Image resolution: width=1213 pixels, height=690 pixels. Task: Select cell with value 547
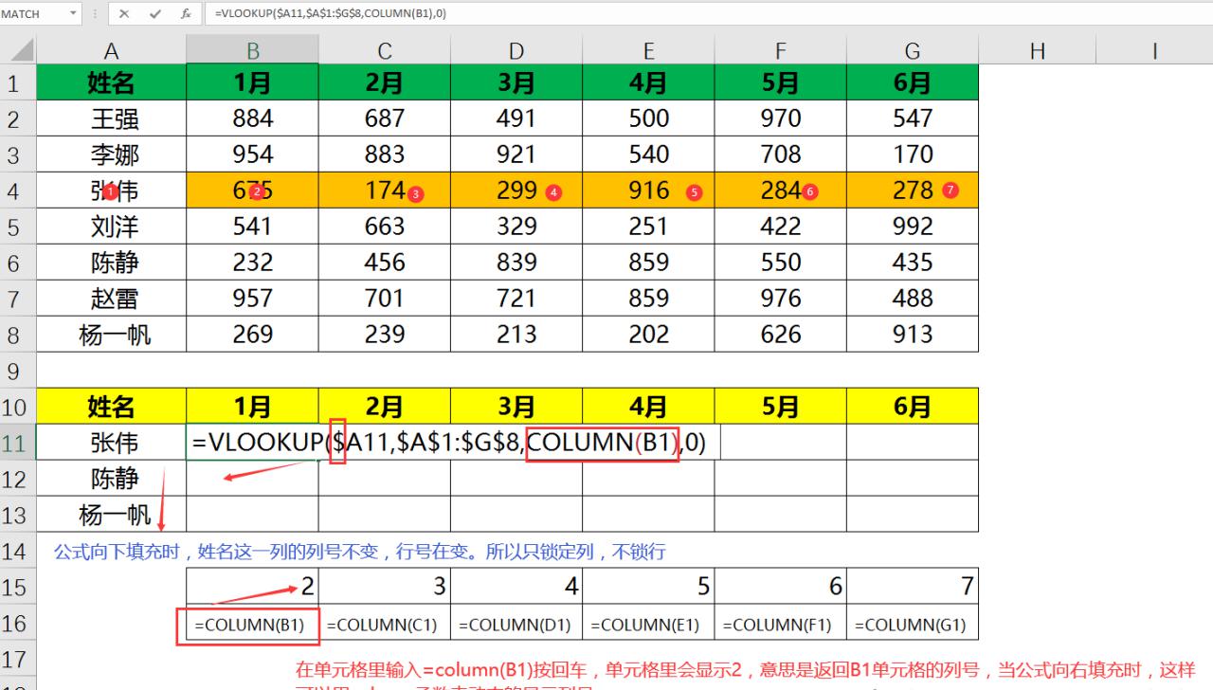(x=913, y=118)
